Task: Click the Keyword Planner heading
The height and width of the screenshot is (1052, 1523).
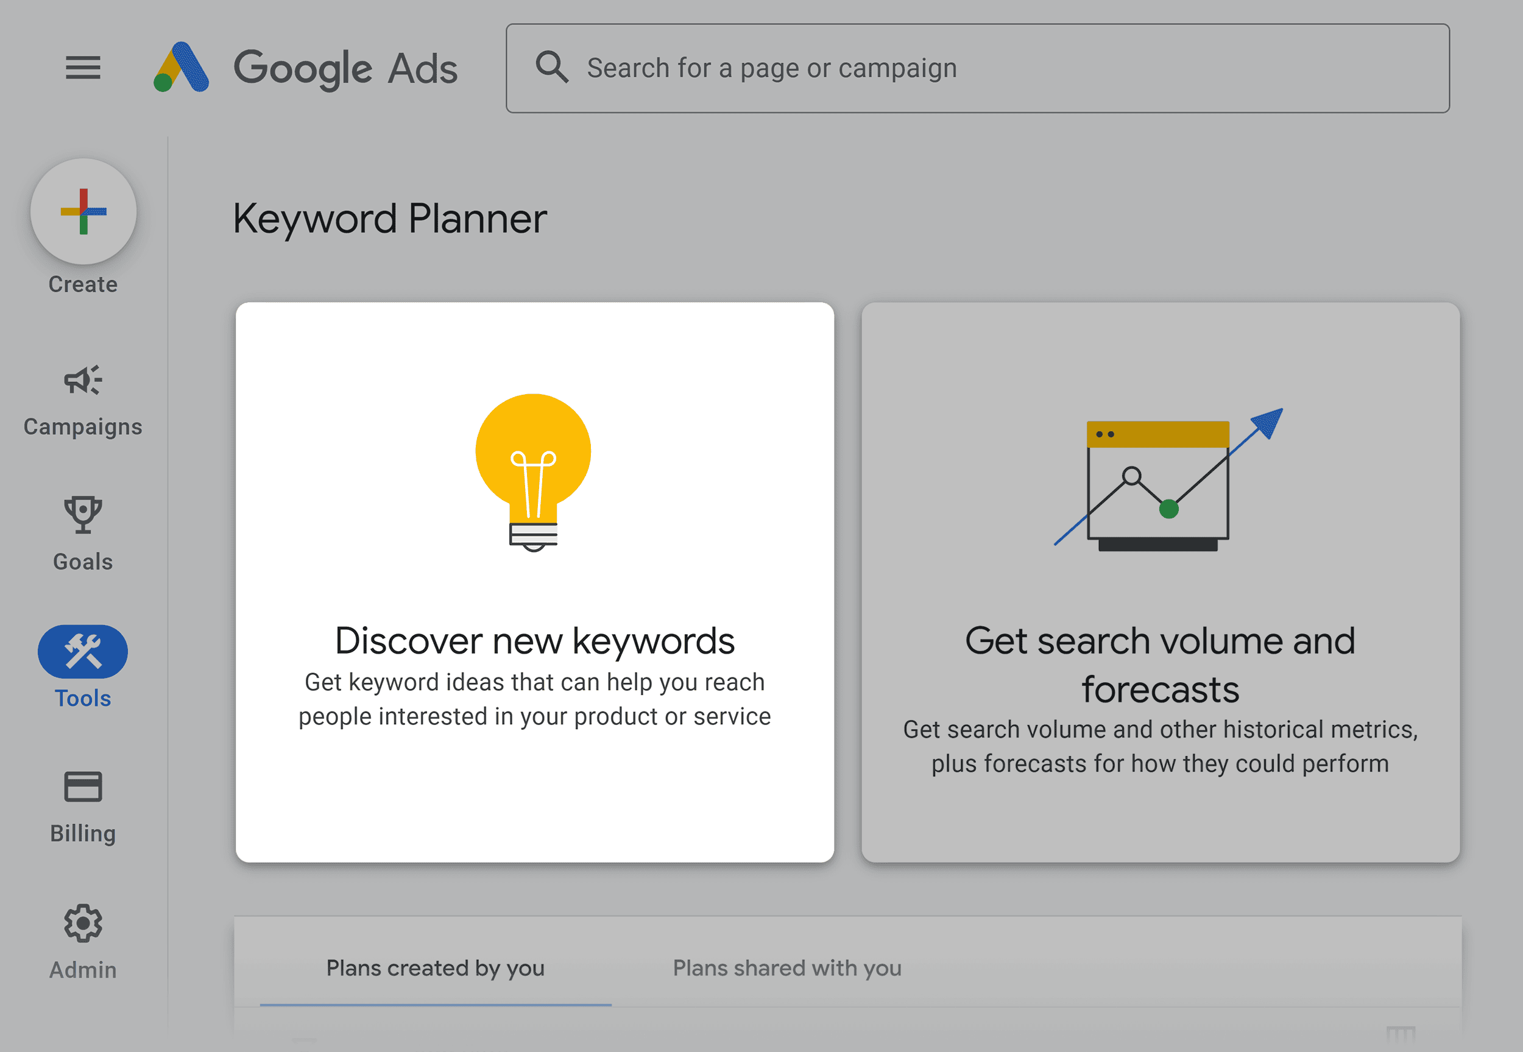Action: tap(390, 218)
